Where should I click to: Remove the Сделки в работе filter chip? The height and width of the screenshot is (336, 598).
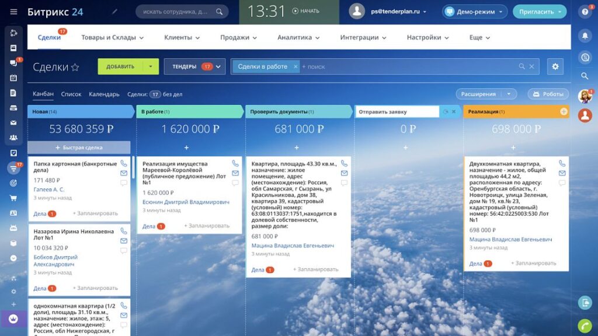click(295, 66)
